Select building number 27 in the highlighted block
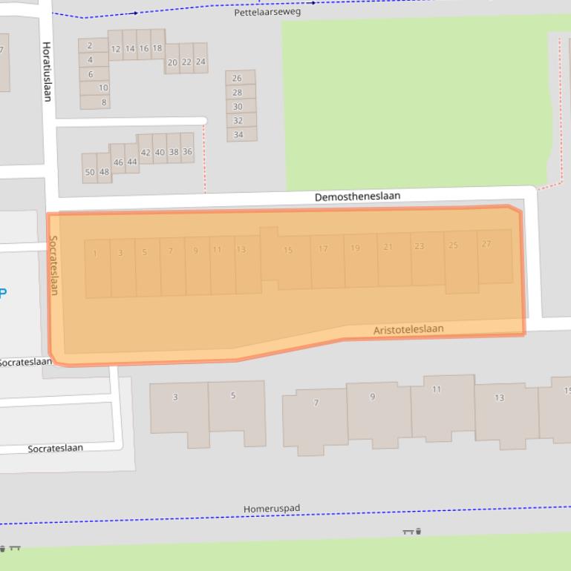The image size is (571, 571). [495, 256]
